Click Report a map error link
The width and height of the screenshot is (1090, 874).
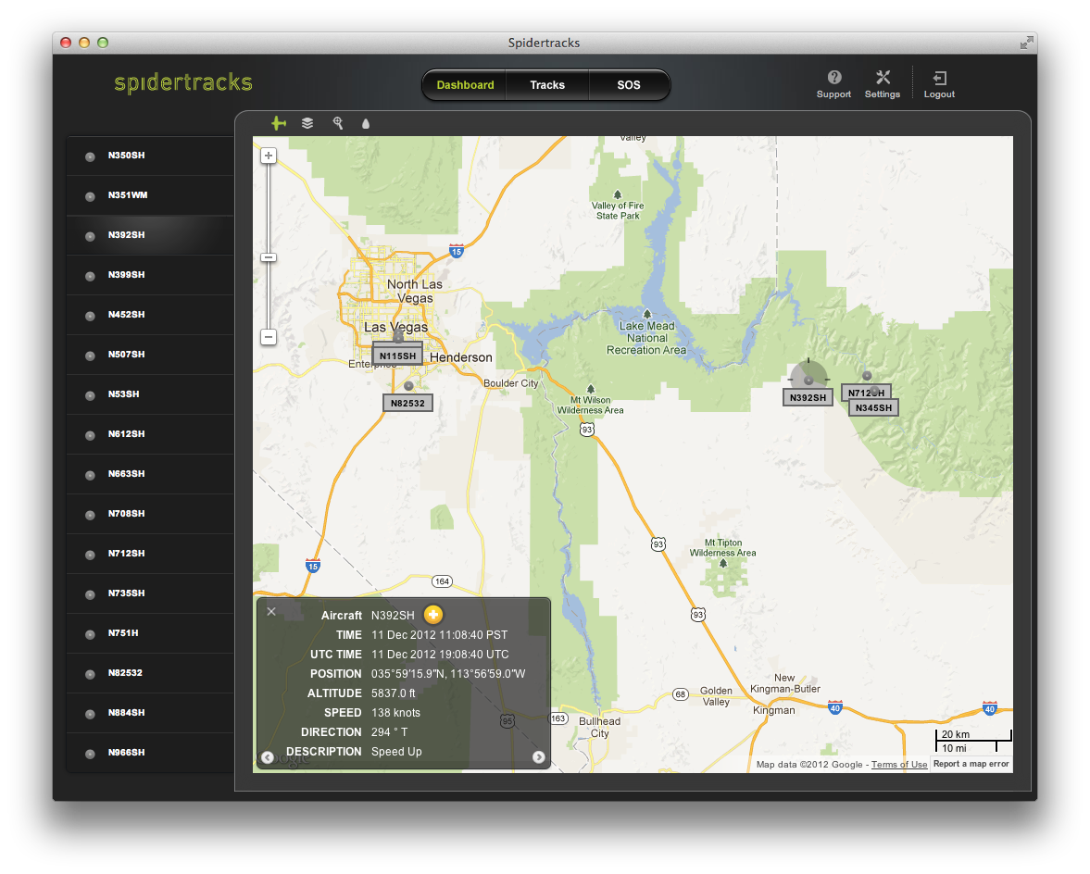pyautogui.click(x=971, y=764)
